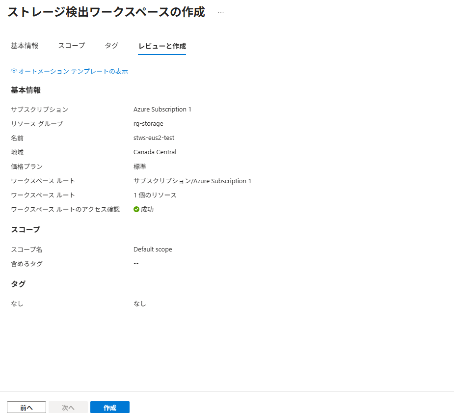Click the disabled 次へ button

(x=68, y=407)
